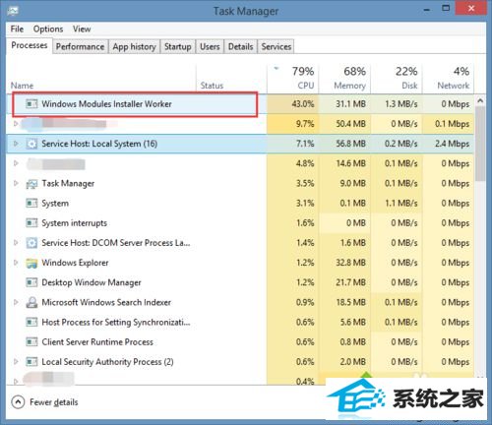Select the System interrupts process name
This screenshot has height=425, width=492.
[75, 223]
